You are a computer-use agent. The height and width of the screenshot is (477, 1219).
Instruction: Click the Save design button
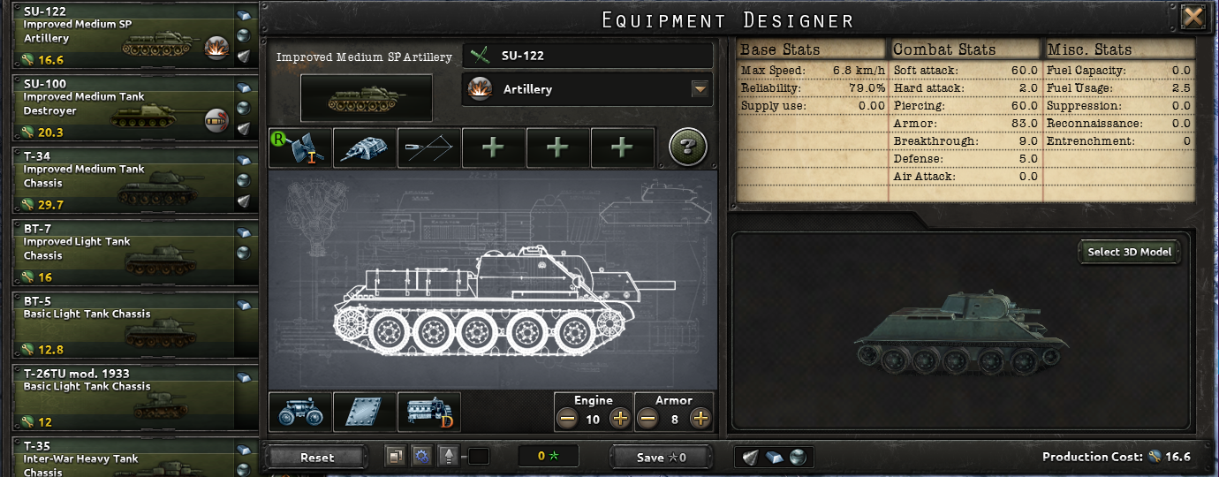click(661, 458)
